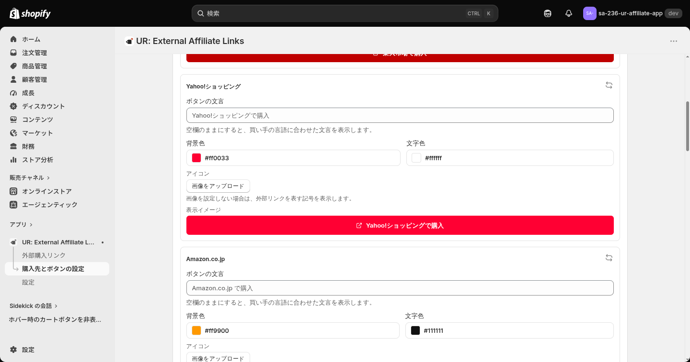Click the page's vertical scrollbar thumb
This screenshot has width=690, height=362.
point(688,126)
